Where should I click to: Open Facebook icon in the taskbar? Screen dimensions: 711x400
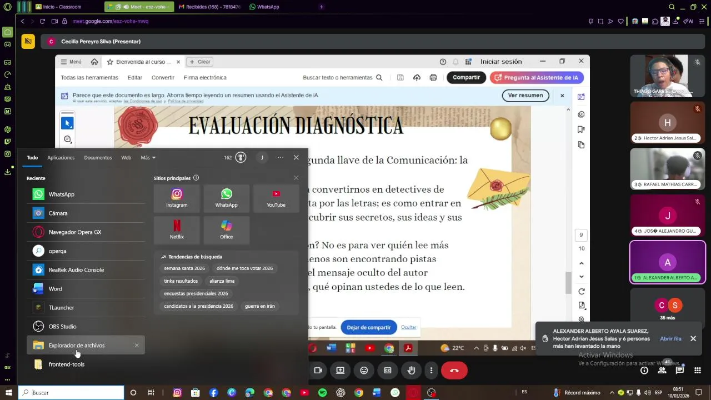click(x=214, y=393)
